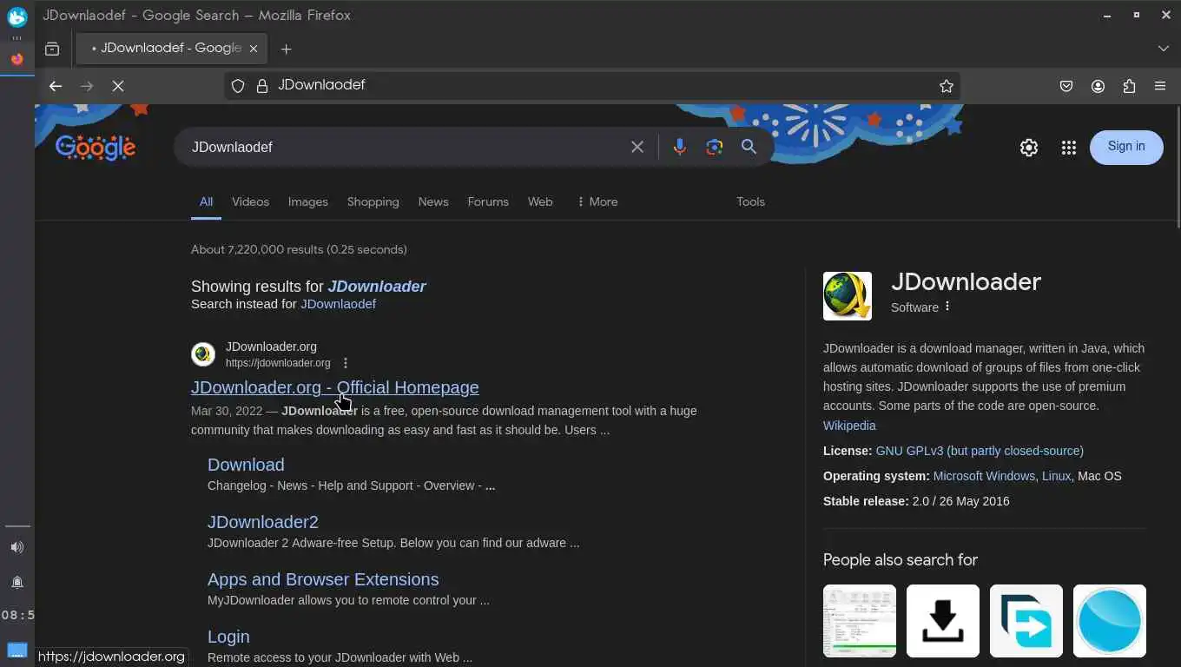Open Firefox View icon in tab bar
The height and width of the screenshot is (667, 1181).
(x=52, y=49)
